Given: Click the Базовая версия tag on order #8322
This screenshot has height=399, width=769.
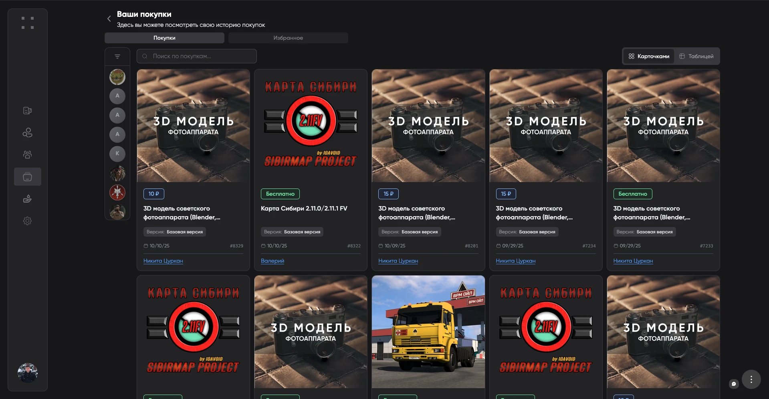Looking at the screenshot, I should tap(292, 232).
